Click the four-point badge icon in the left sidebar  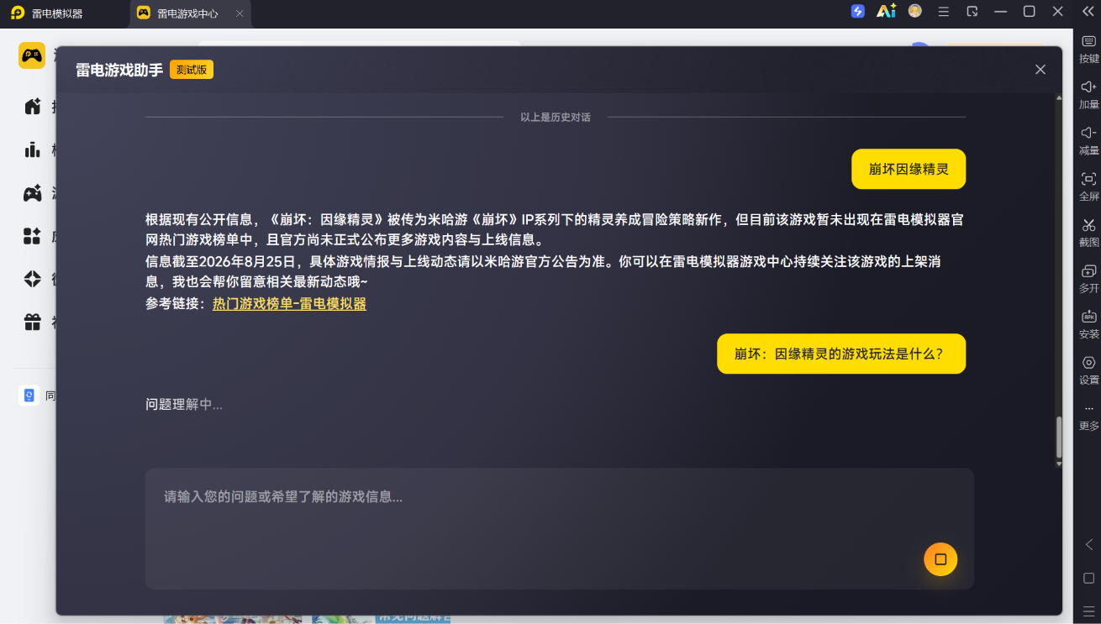click(32, 279)
